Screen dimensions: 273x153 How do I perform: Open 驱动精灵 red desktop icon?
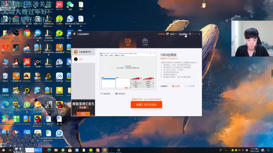[x=27, y=63]
